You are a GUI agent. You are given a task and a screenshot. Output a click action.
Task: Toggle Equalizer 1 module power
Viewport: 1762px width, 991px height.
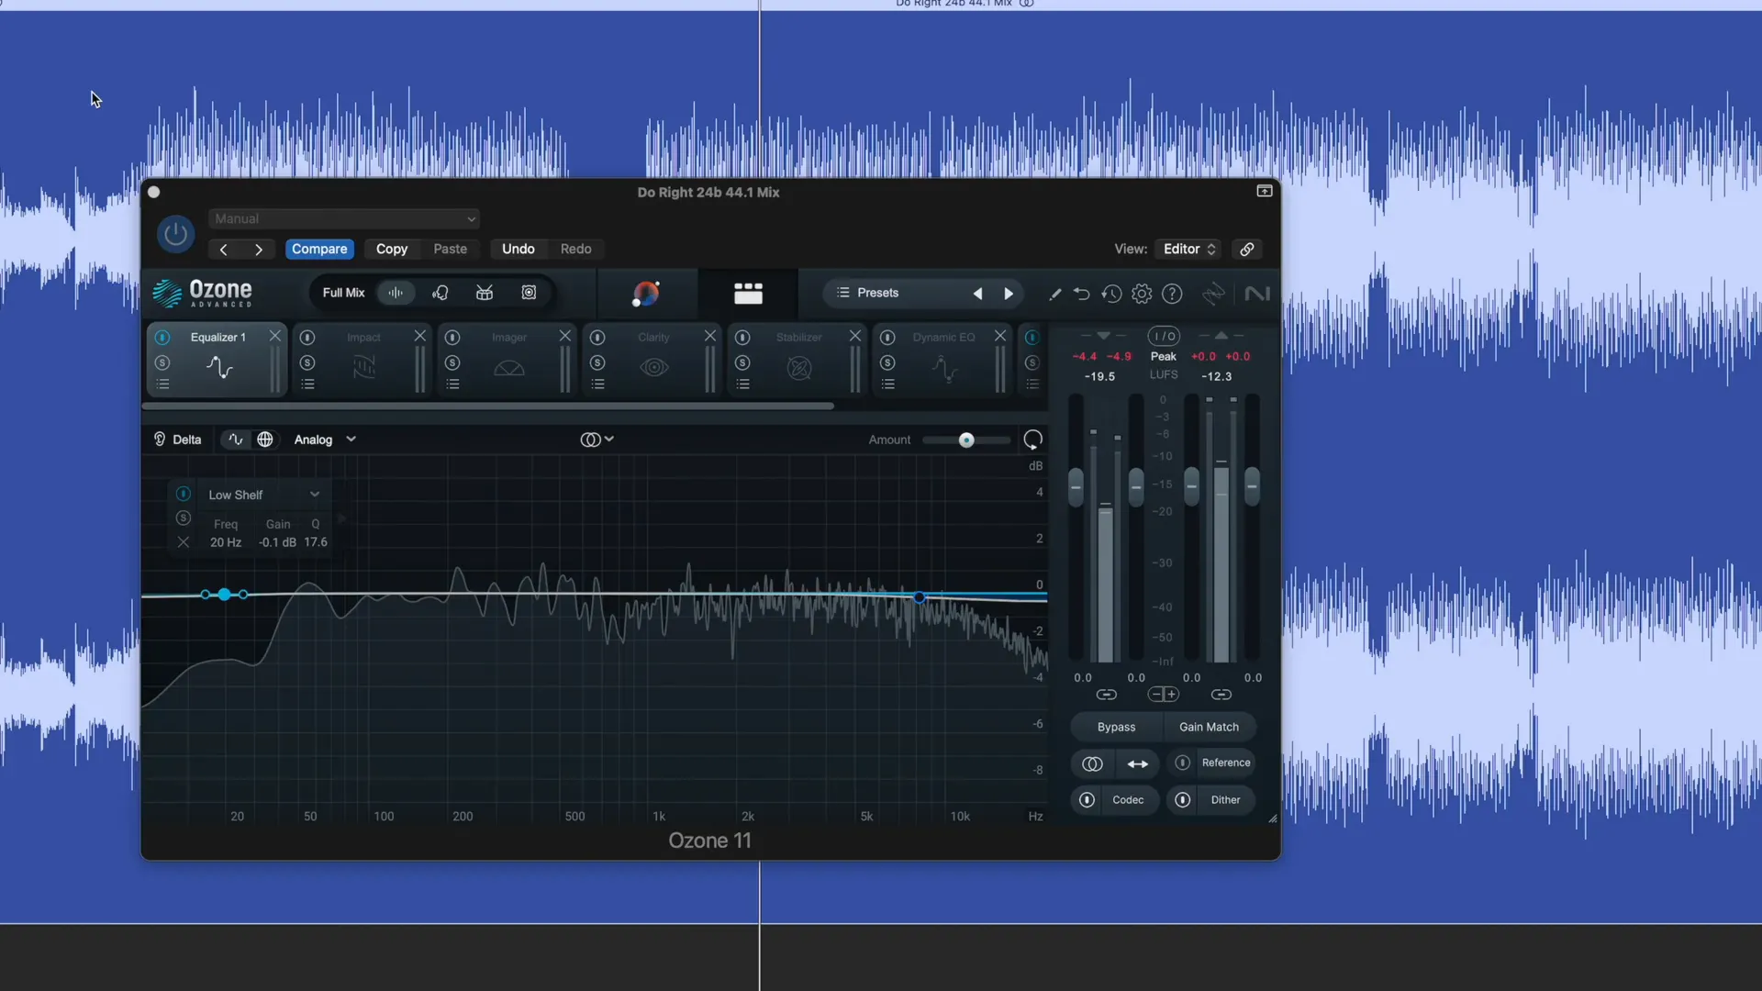tap(162, 337)
